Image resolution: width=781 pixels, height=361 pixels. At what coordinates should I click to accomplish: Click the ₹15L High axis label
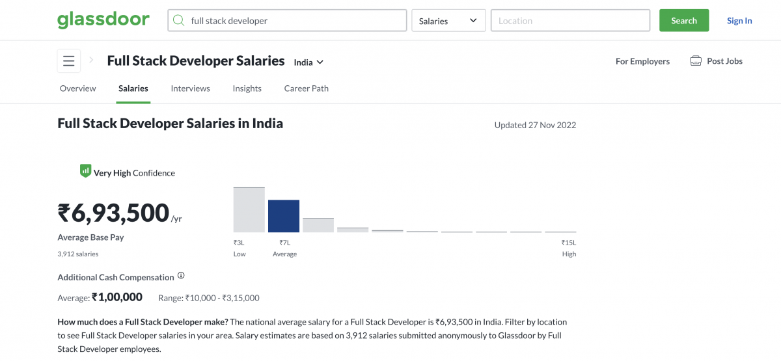point(569,248)
